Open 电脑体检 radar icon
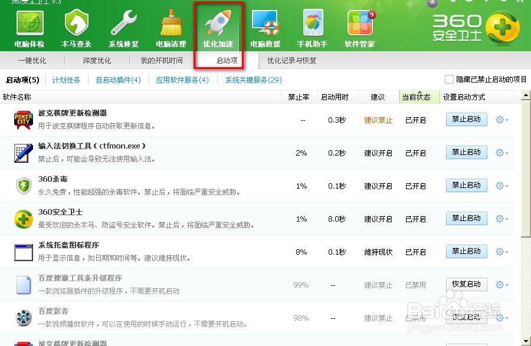 [x=30, y=23]
